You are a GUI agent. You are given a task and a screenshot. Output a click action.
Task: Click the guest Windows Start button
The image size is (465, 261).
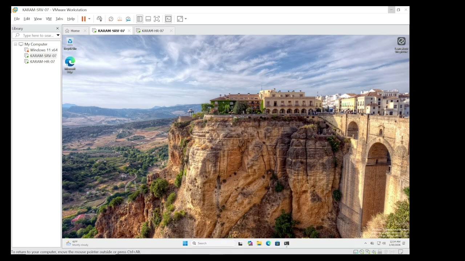[185, 243]
